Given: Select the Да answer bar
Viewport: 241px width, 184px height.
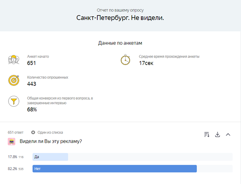Looking at the screenshot, I should tap(50, 157).
